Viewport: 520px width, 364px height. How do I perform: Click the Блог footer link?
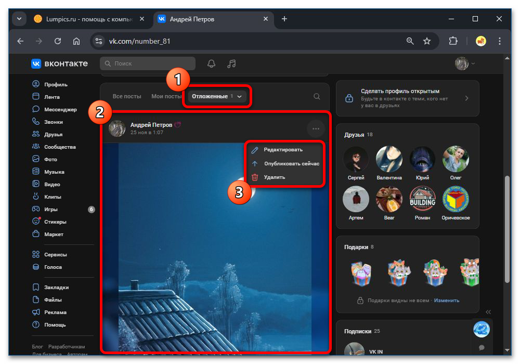37,346
